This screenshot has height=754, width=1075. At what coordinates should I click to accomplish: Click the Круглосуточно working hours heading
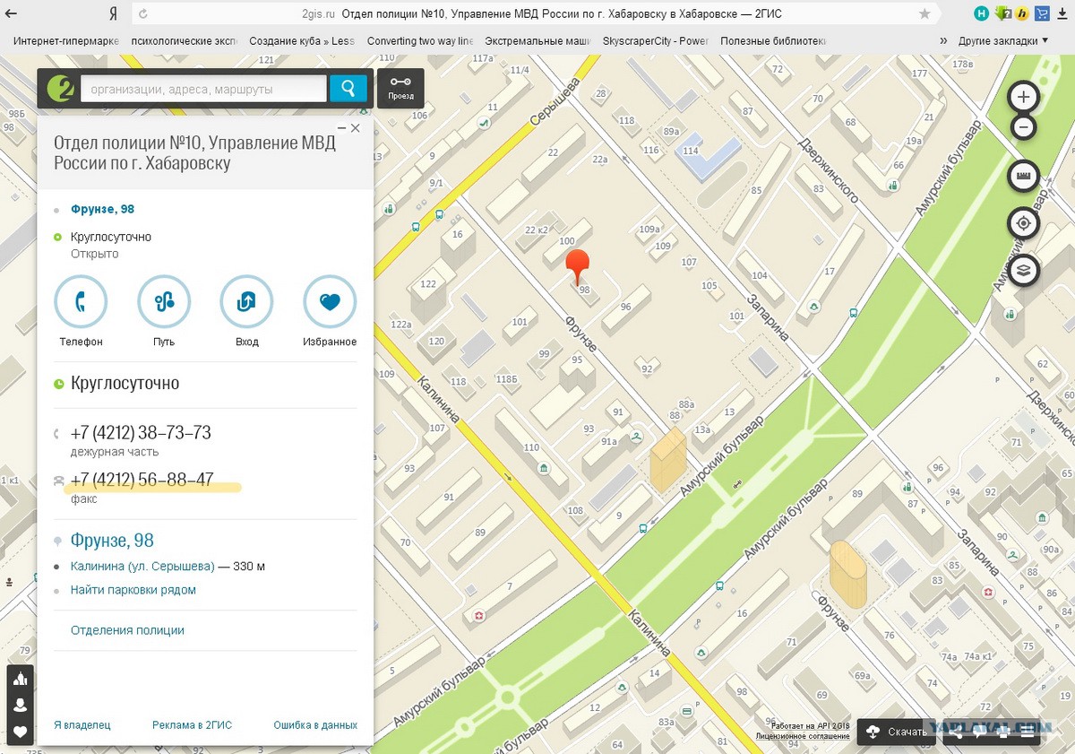pos(125,384)
